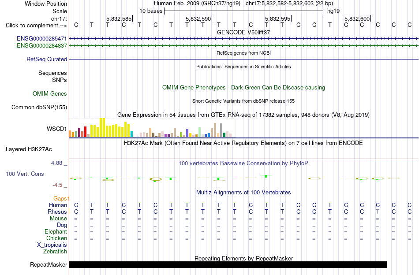Click the Sequences subtrack label
This screenshot has height=275, width=419.
(52, 73)
